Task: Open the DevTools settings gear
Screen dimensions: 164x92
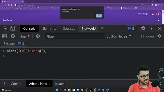Action: click(x=143, y=28)
